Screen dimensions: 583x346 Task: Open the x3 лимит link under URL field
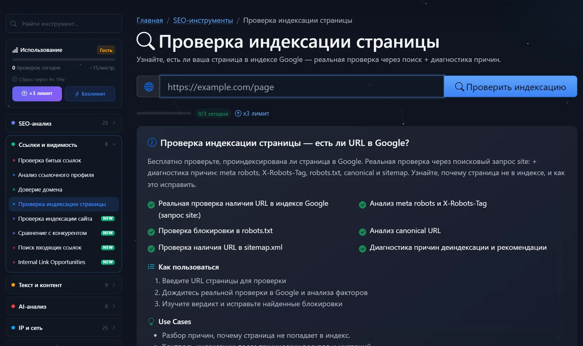(252, 113)
